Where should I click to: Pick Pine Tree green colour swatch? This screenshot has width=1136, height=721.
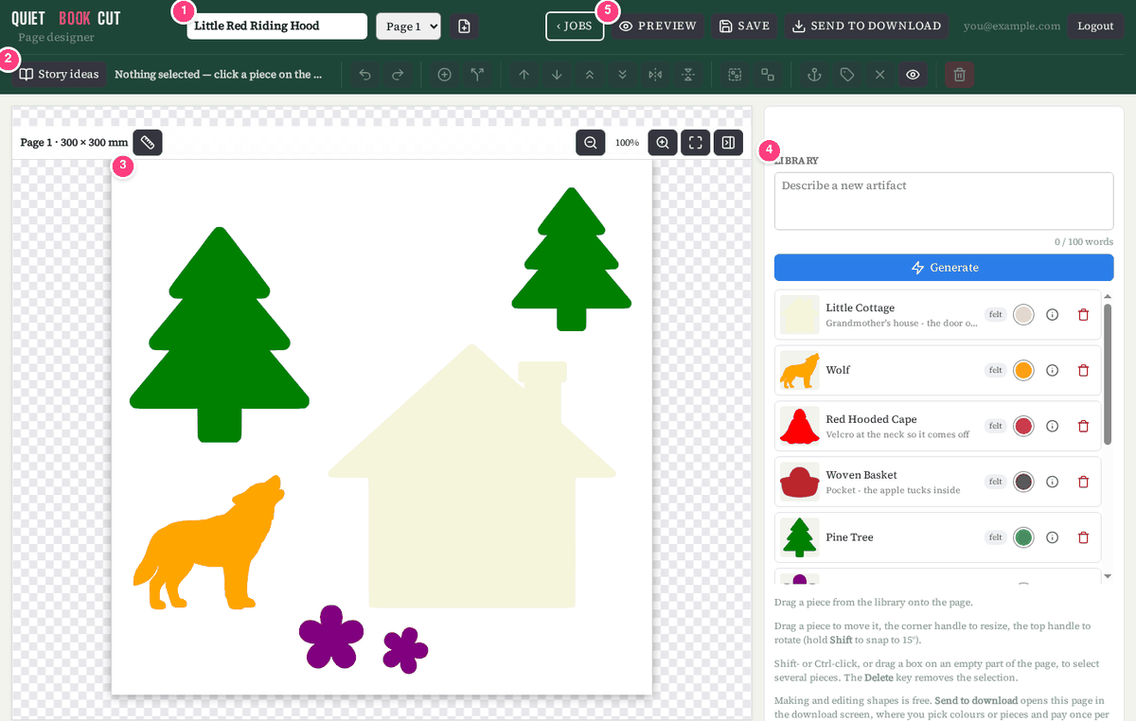1023,537
